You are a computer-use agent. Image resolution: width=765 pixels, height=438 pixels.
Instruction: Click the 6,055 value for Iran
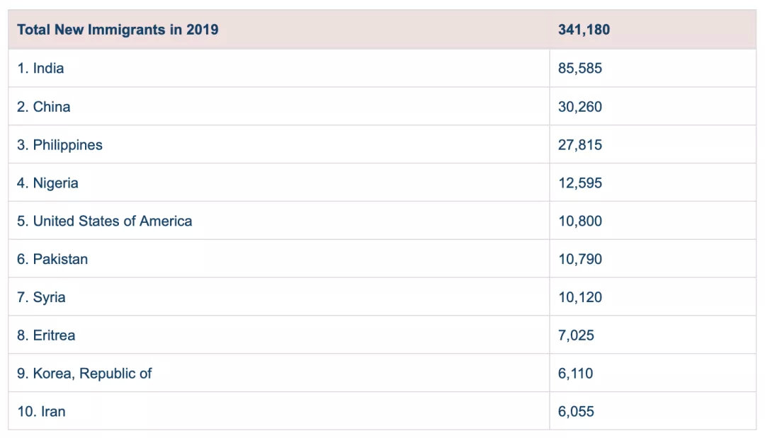576,412
